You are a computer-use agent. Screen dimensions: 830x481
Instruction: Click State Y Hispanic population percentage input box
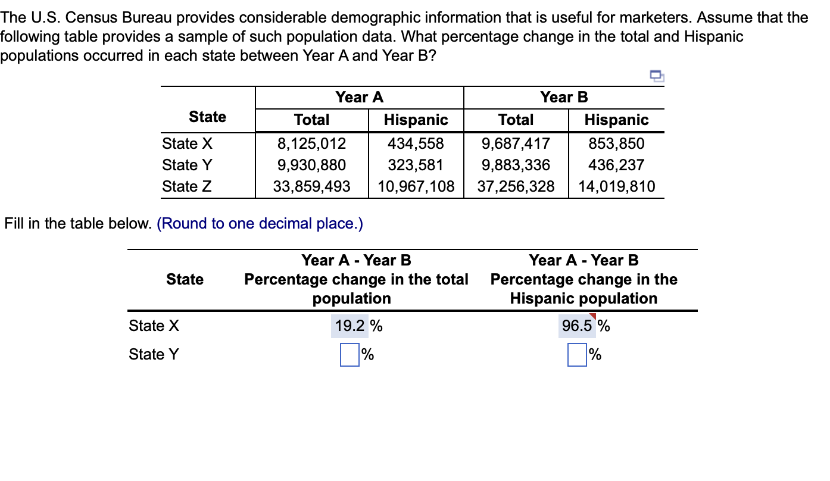click(577, 355)
